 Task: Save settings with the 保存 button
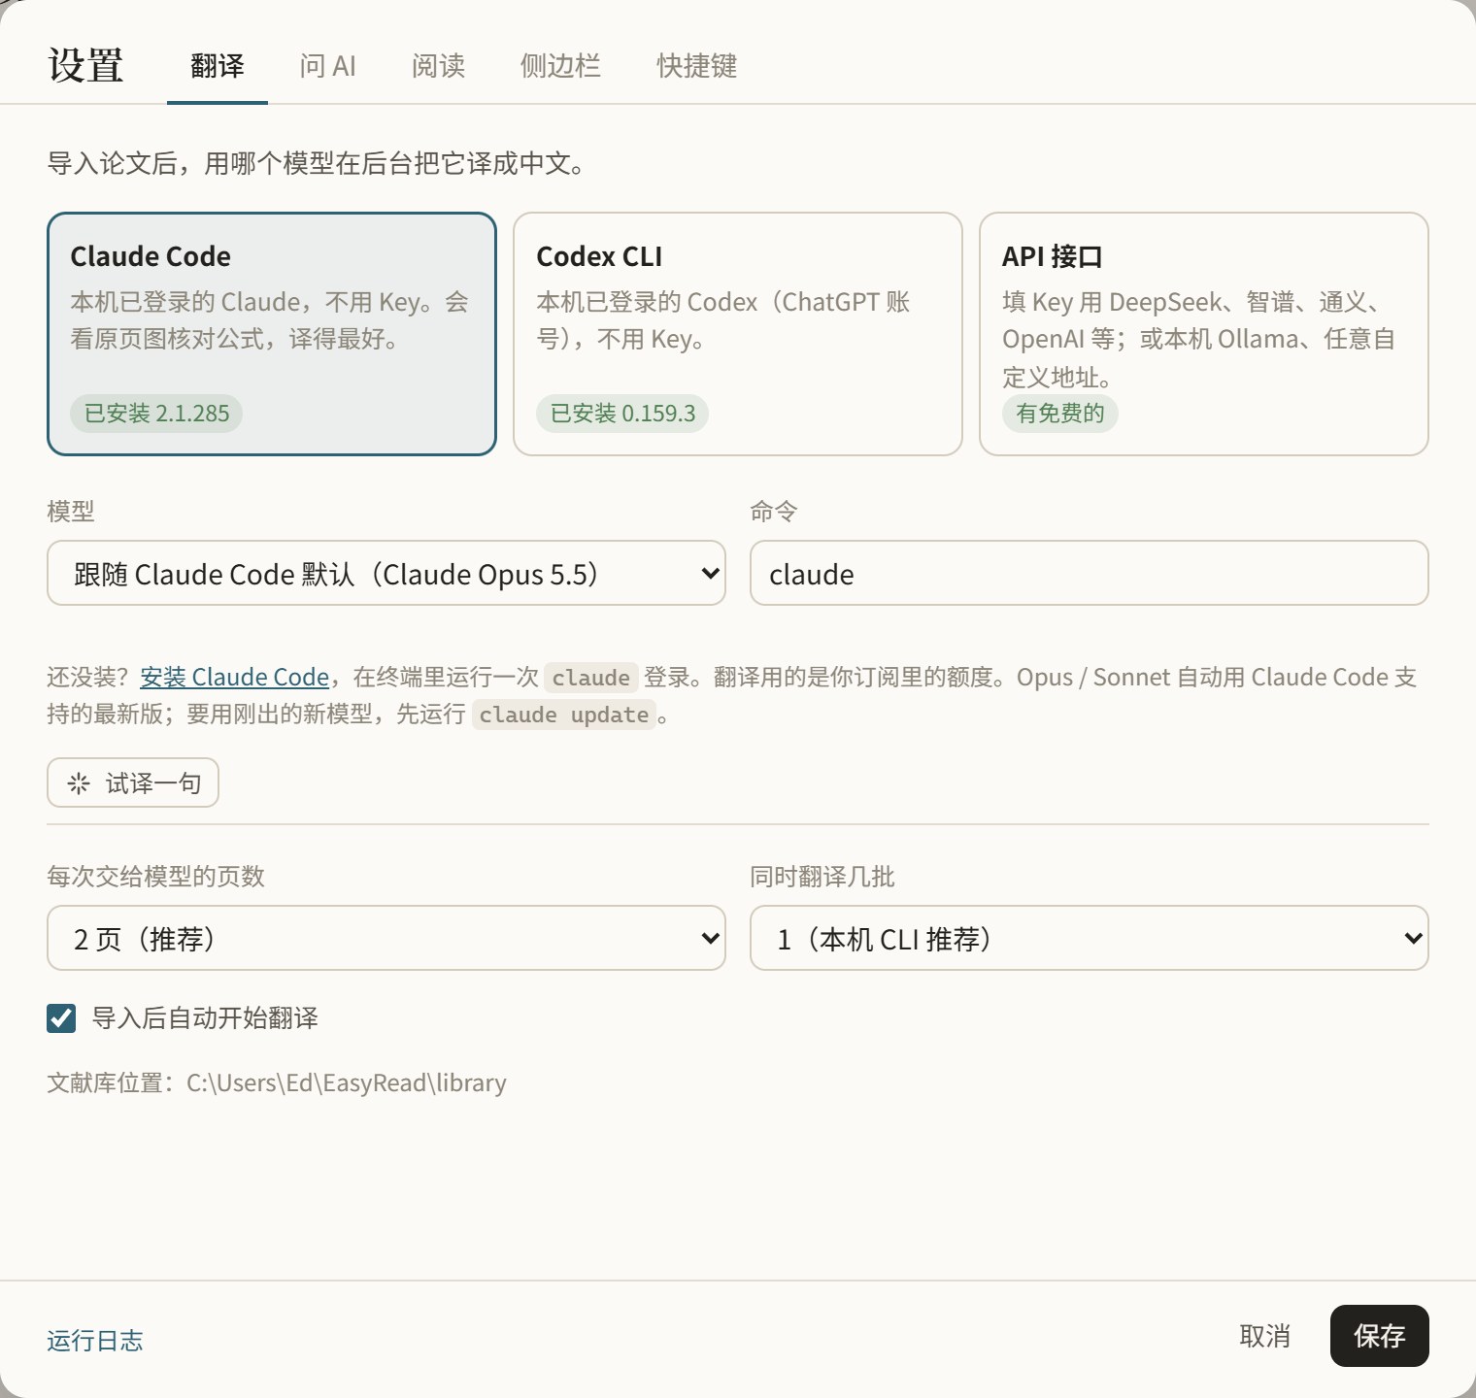tap(1379, 1336)
